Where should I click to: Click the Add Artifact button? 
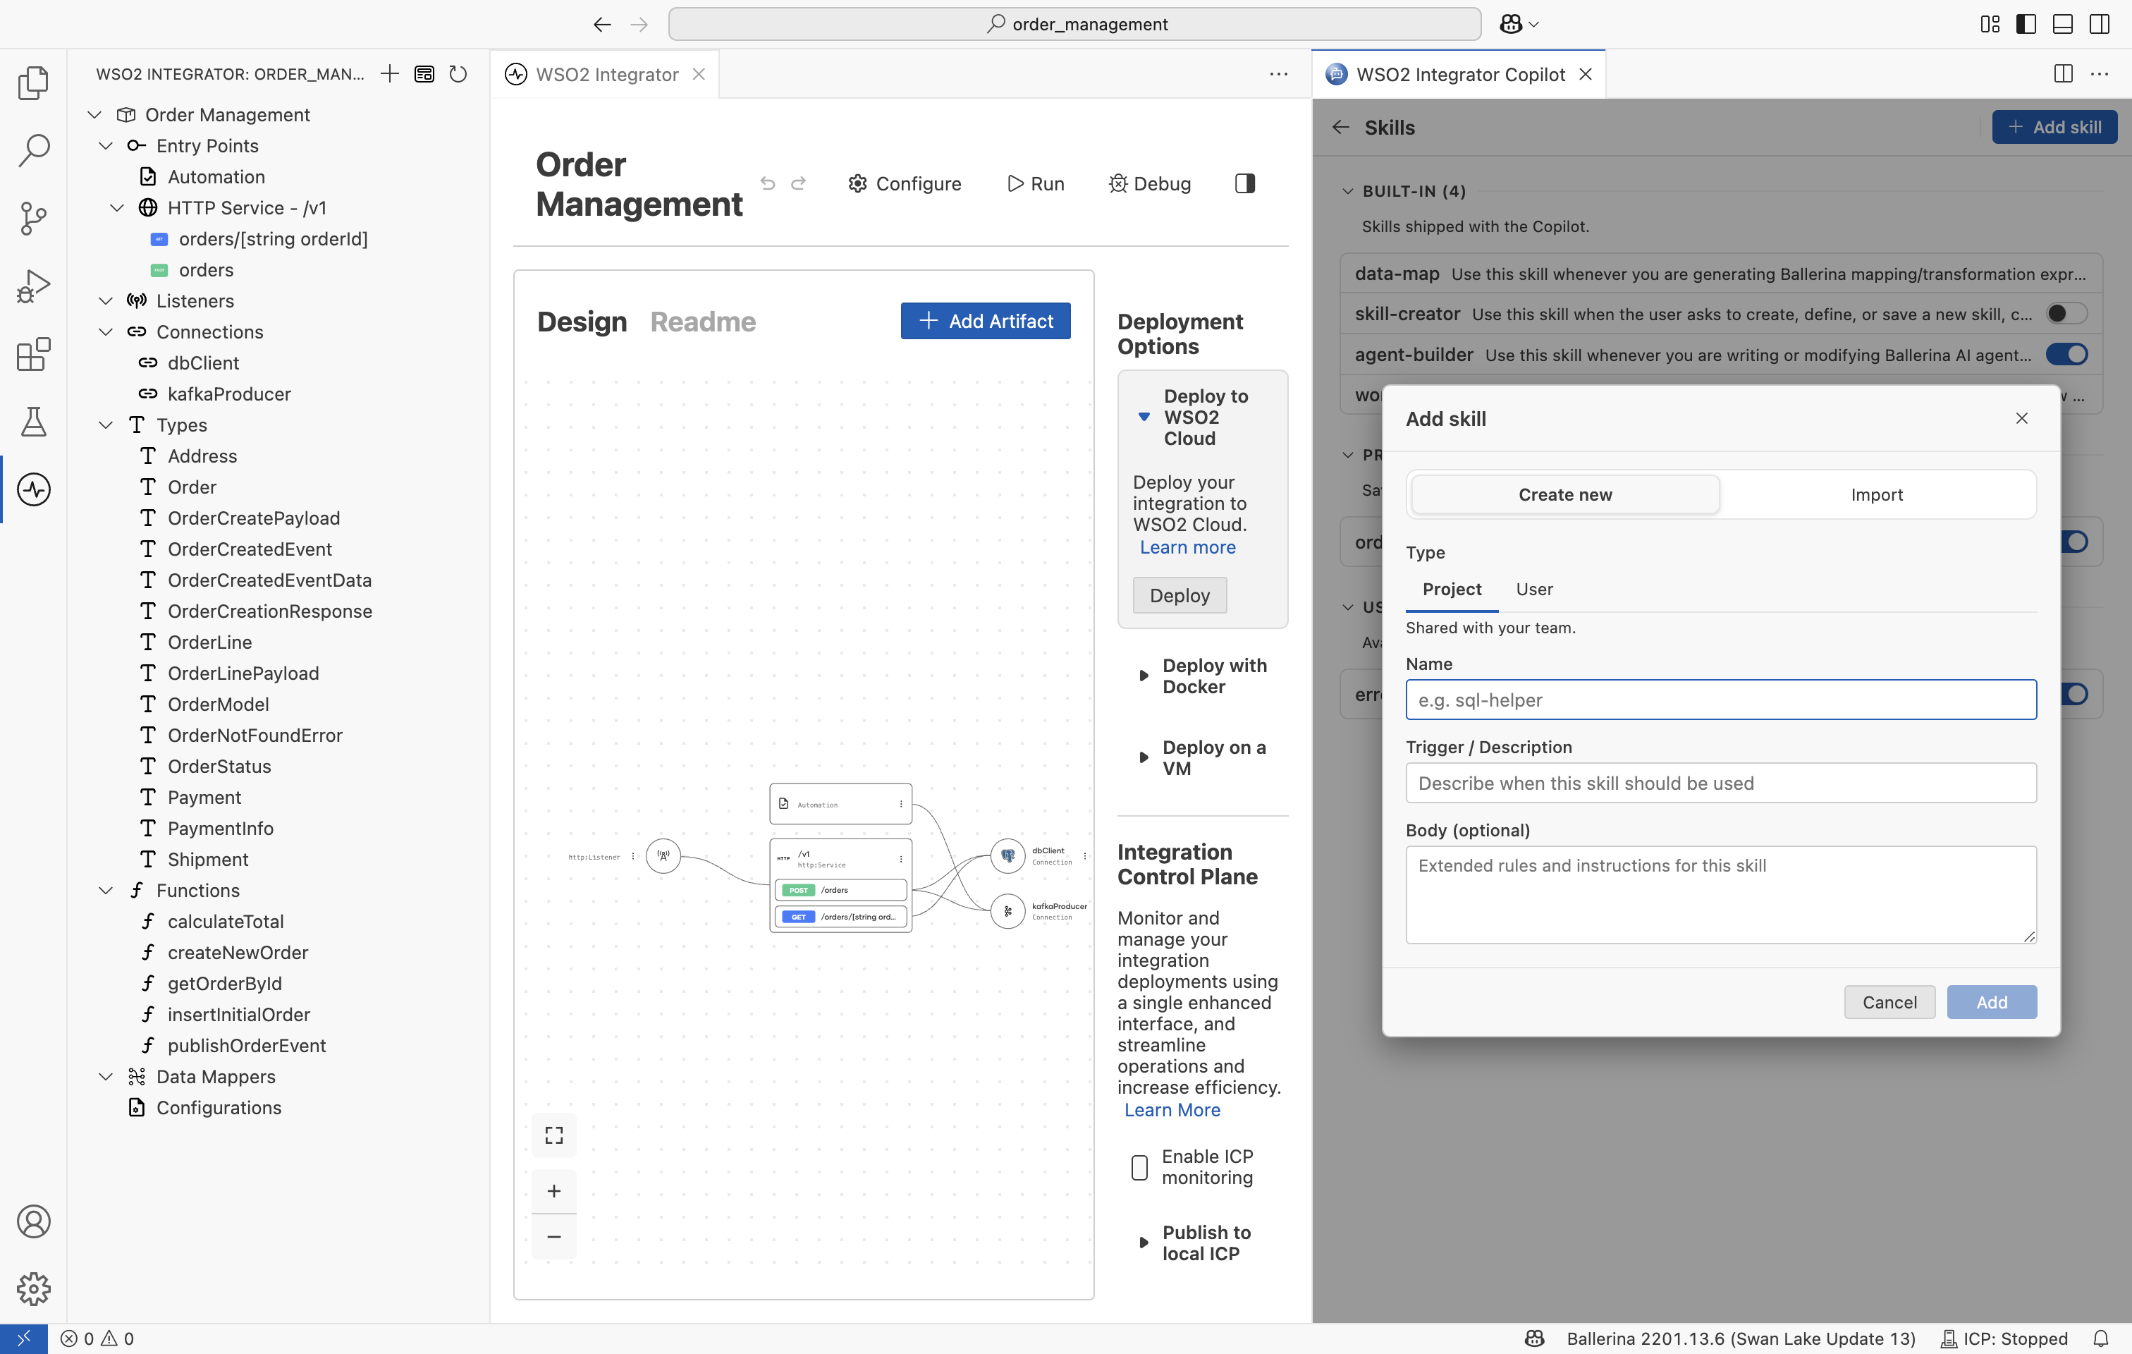coord(986,321)
